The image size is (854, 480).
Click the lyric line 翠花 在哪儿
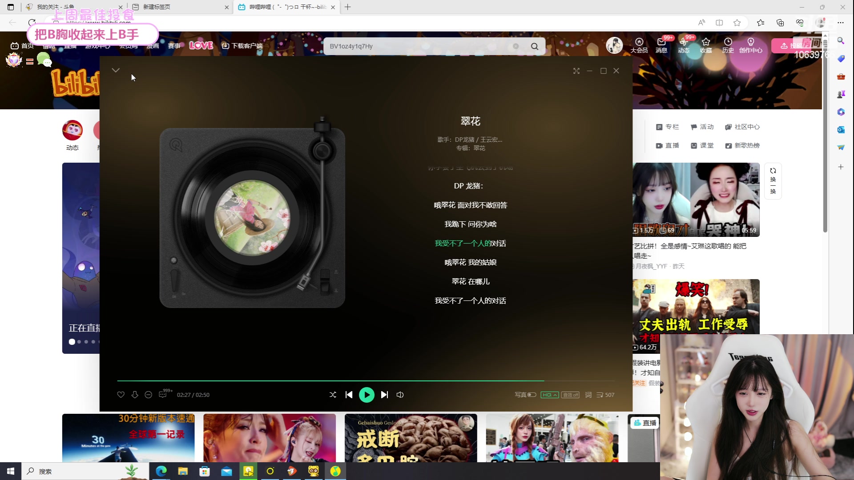(x=471, y=281)
